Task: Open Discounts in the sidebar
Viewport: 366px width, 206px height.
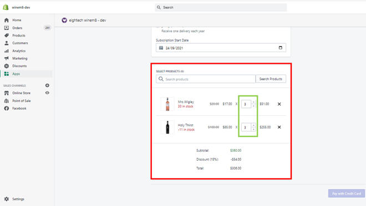Action: (x=19, y=66)
